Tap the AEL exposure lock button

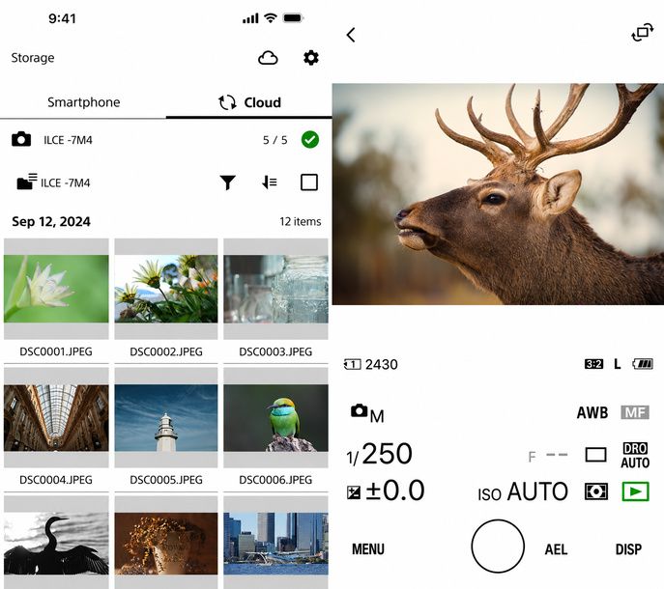(x=556, y=549)
